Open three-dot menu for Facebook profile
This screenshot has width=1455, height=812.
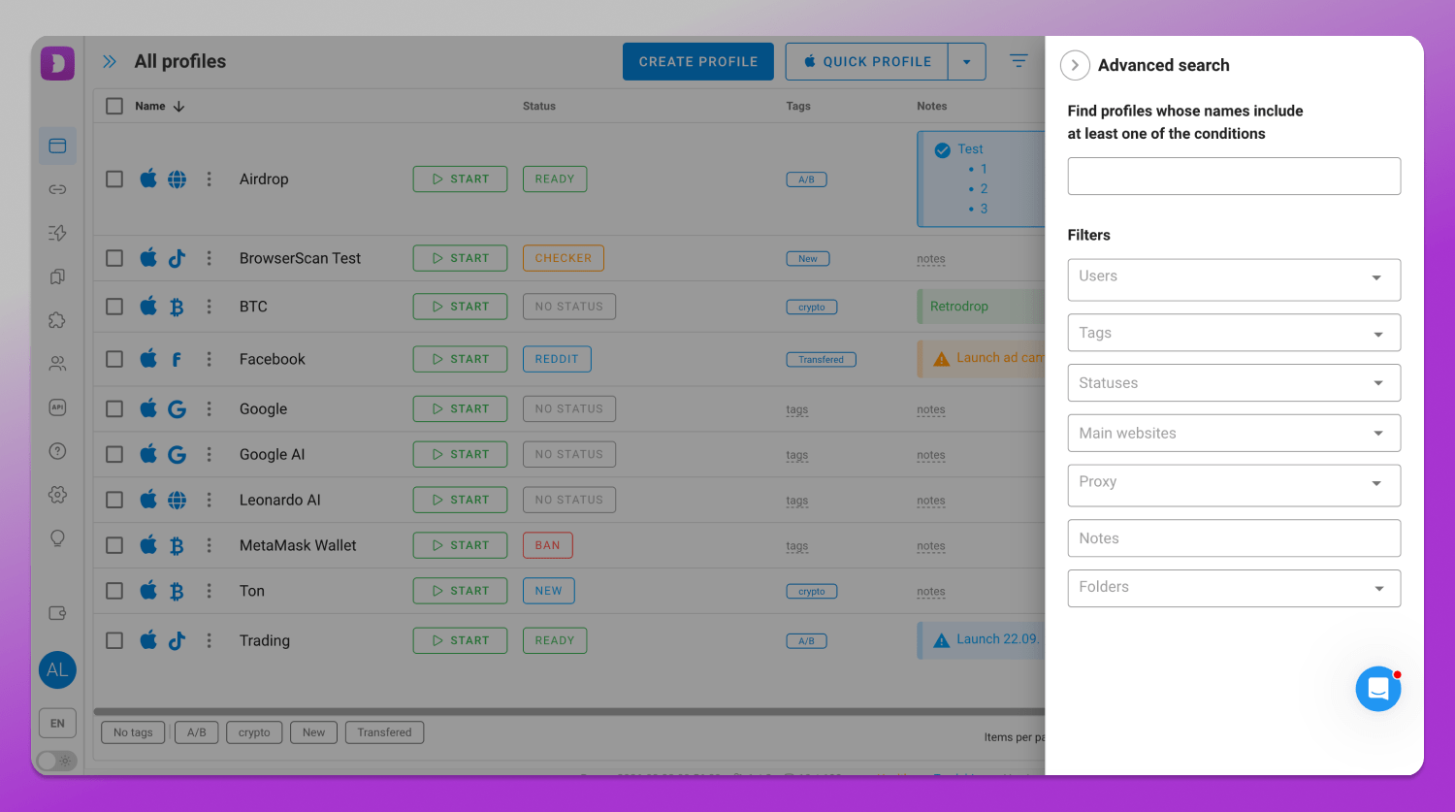point(209,359)
